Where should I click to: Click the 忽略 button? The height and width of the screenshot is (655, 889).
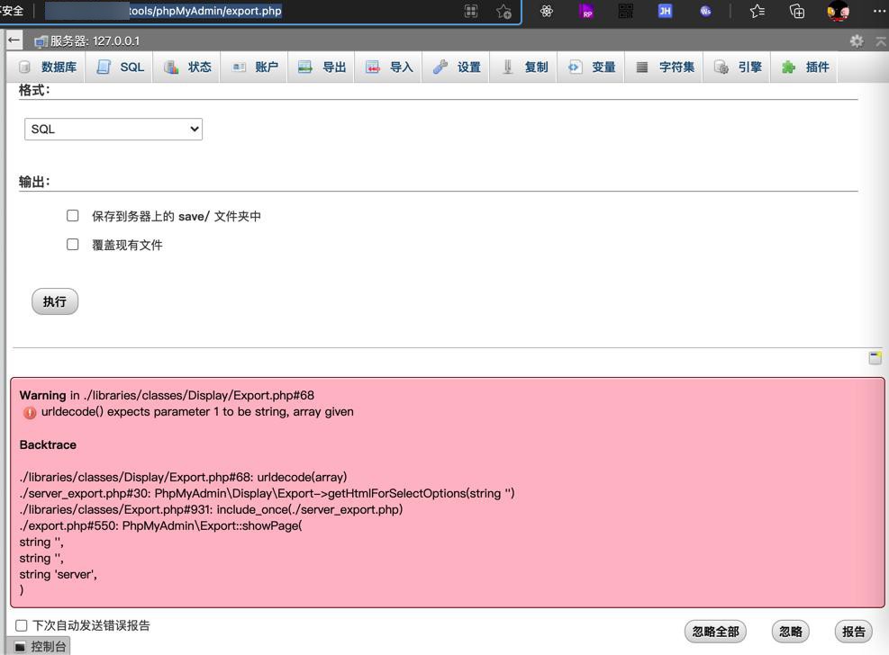(x=790, y=632)
